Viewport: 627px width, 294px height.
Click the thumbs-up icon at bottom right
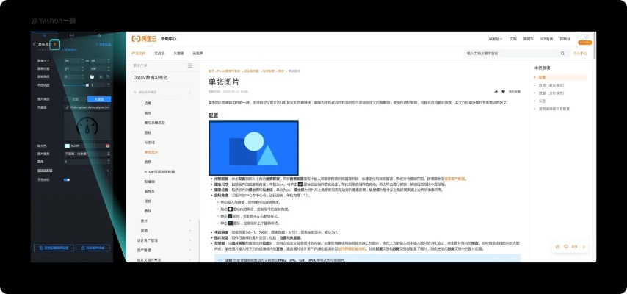tap(558, 247)
